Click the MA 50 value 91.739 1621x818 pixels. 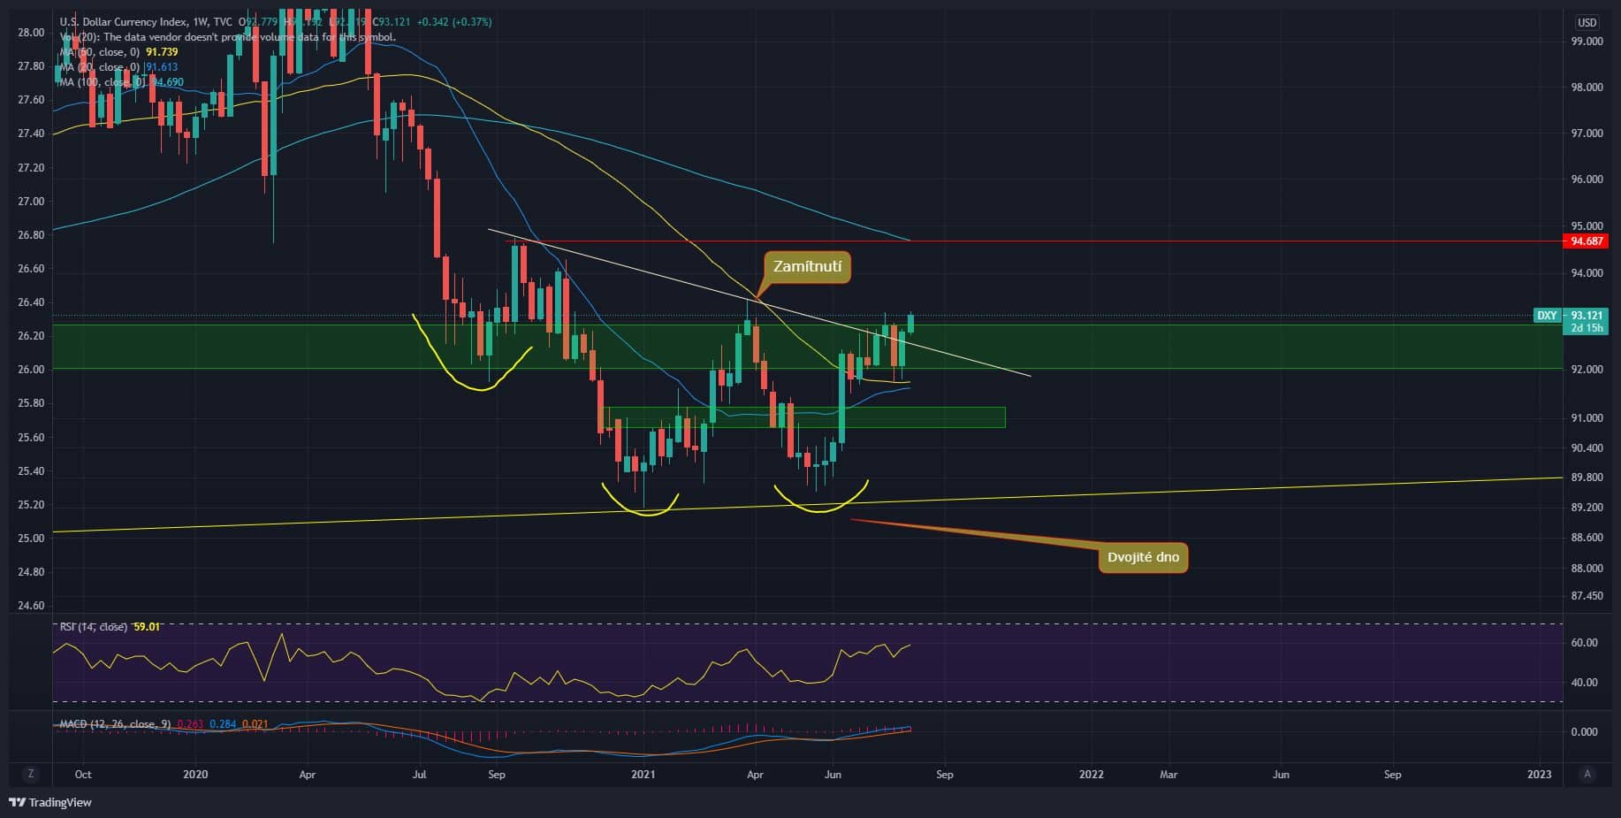162,52
